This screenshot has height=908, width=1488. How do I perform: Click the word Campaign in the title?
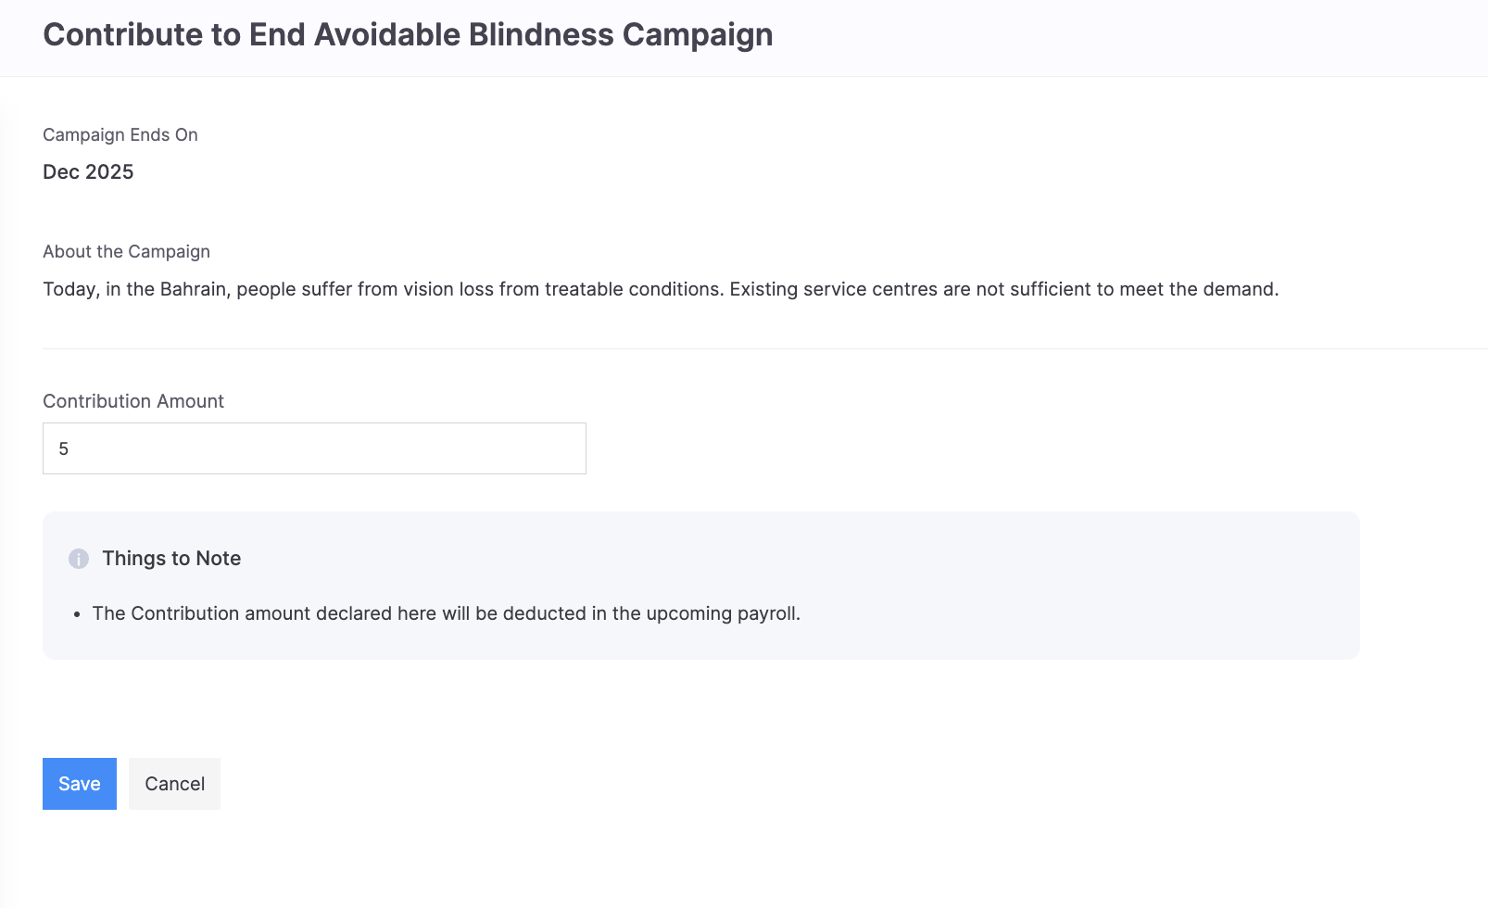698,35
